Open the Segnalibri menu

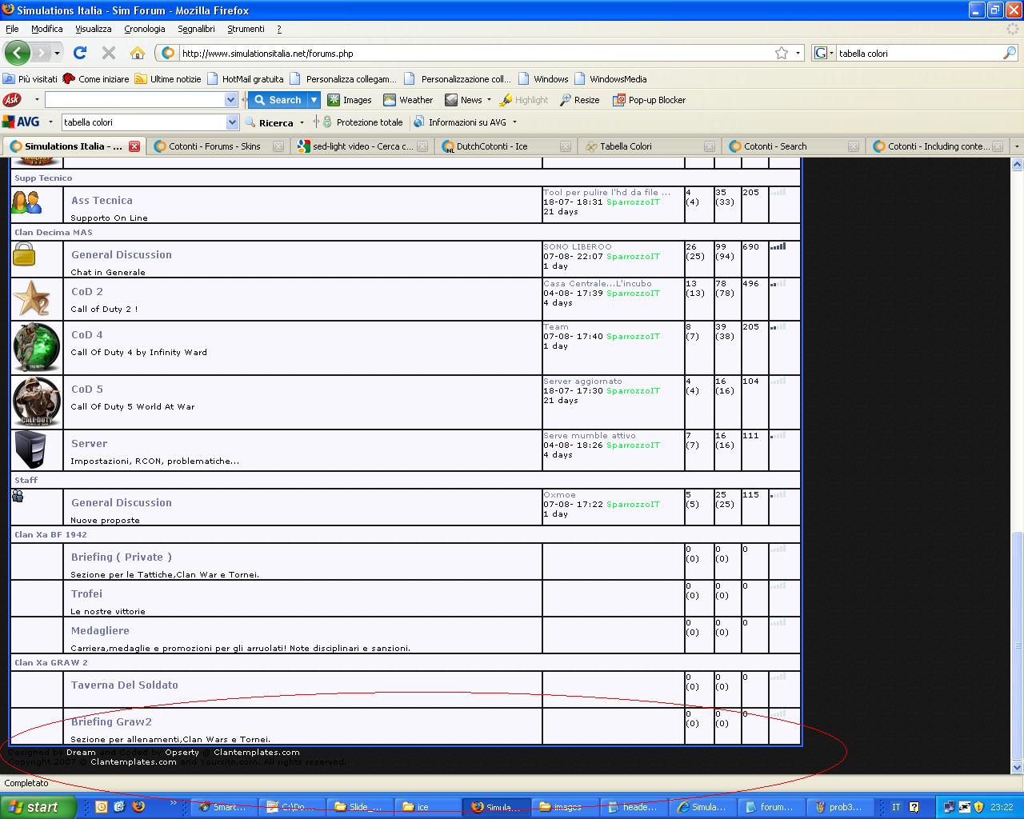click(x=196, y=29)
